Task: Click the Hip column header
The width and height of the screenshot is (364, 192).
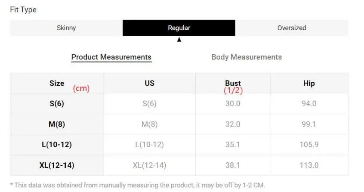Action: 309,84
